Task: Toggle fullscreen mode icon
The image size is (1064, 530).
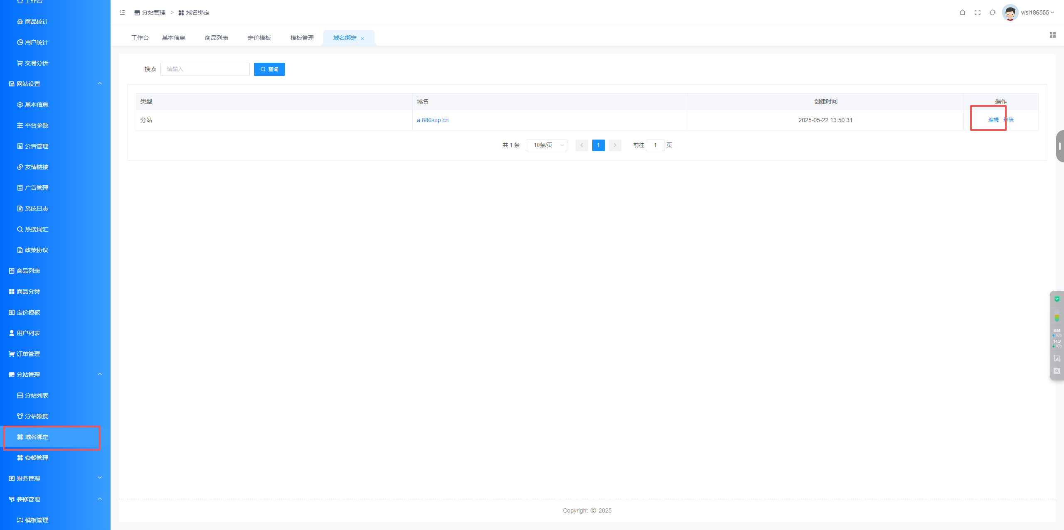Action: pyautogui.click(x=977, y=12)
